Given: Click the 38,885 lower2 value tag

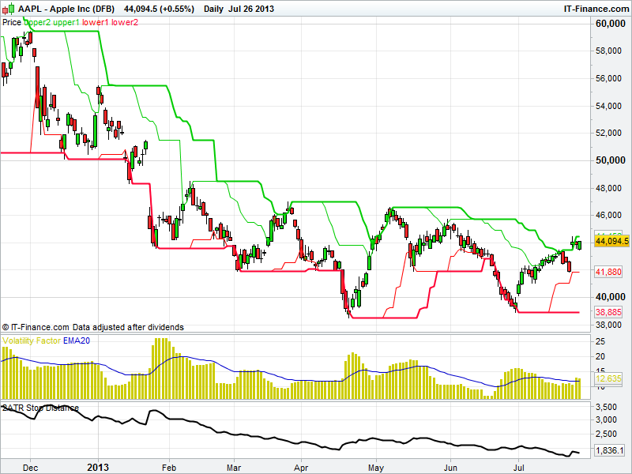Looking at the screenshot, I should click(608, 312).
